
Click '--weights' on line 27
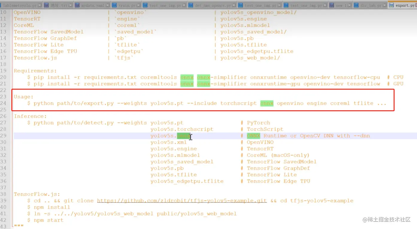pyautogui.click(x=132, y=123)
